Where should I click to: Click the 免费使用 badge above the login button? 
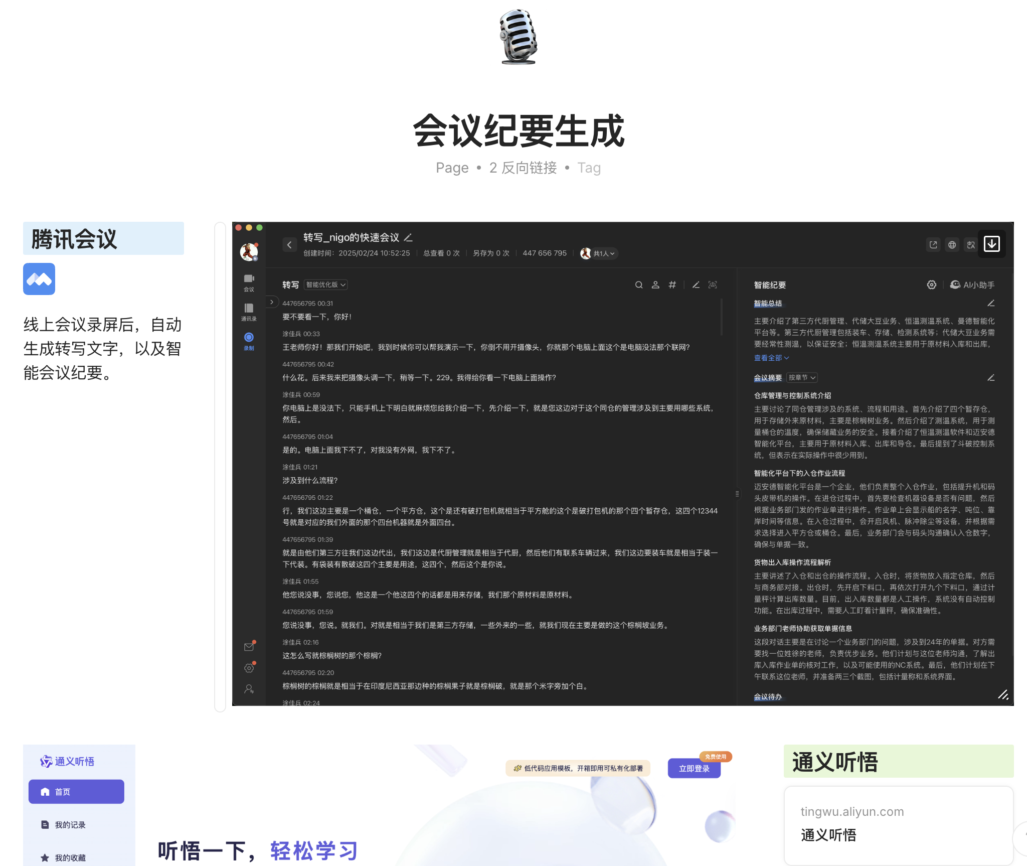coord(716,757)
